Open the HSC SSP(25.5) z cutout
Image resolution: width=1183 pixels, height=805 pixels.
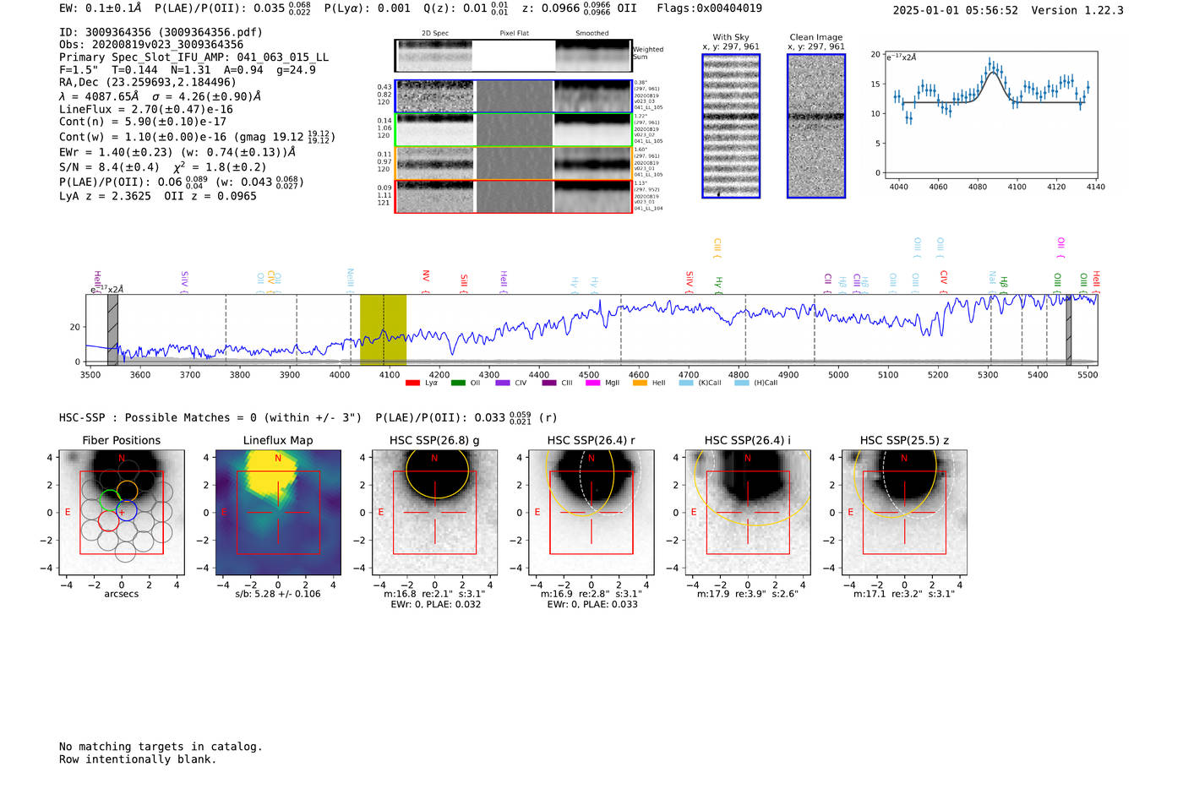(904, 513)
